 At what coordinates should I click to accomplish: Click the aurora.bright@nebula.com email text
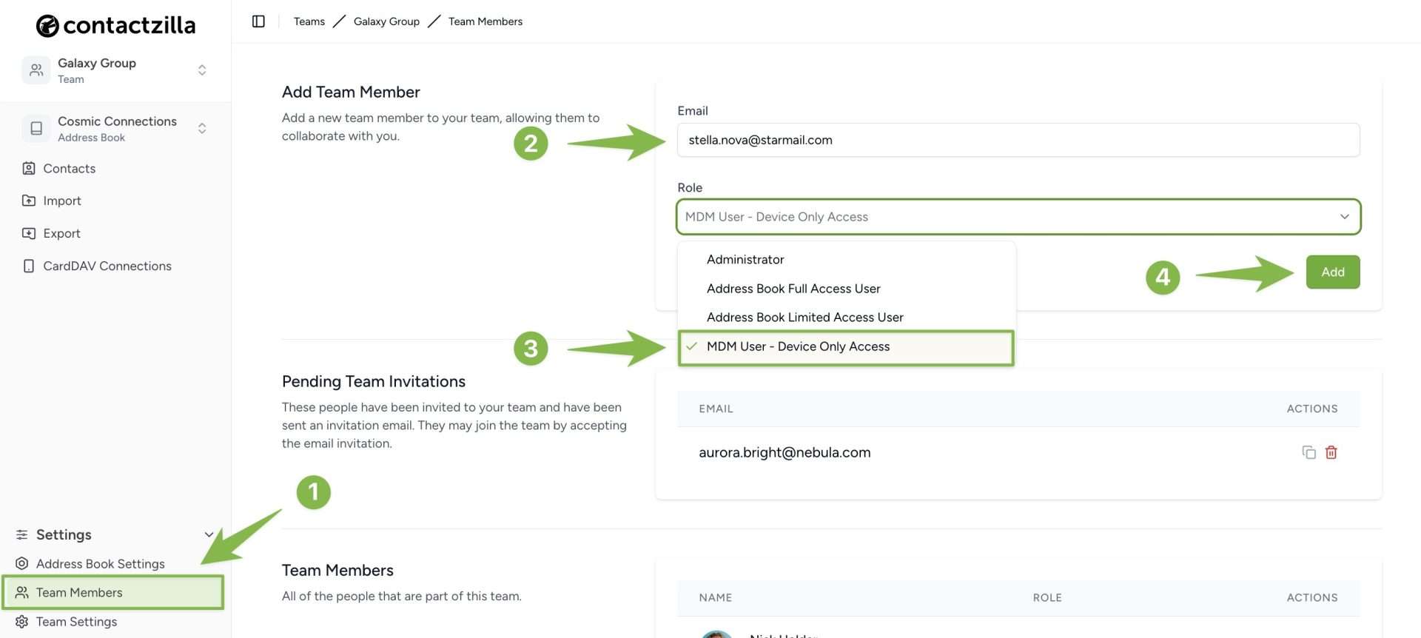pos(785,452)
